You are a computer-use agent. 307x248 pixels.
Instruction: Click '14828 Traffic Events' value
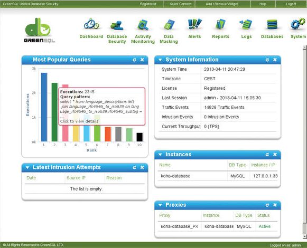tap(224, 107)
